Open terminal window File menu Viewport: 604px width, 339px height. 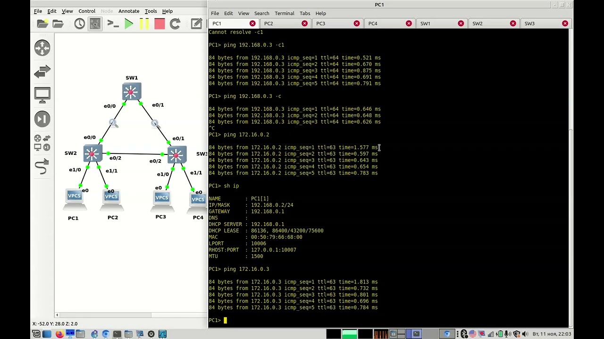[x=215, y=13]
